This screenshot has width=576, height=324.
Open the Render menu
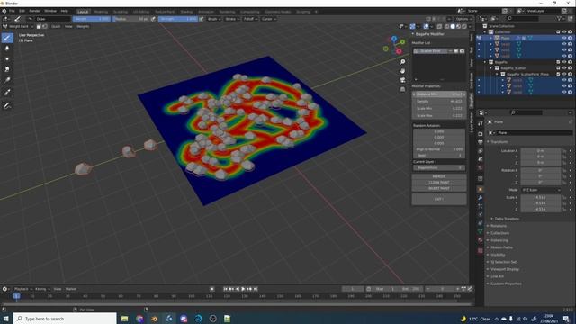tap(34, 12)
